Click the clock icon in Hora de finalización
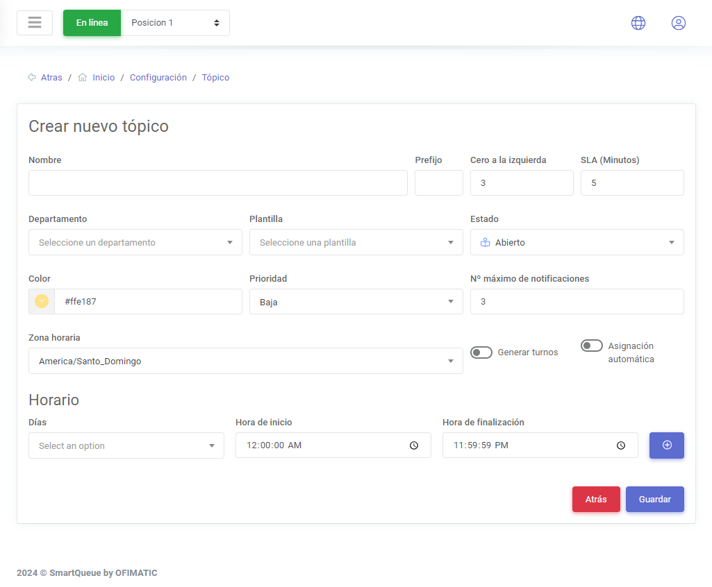The width and height of the screenshot is (712, 587). [621, 445]
